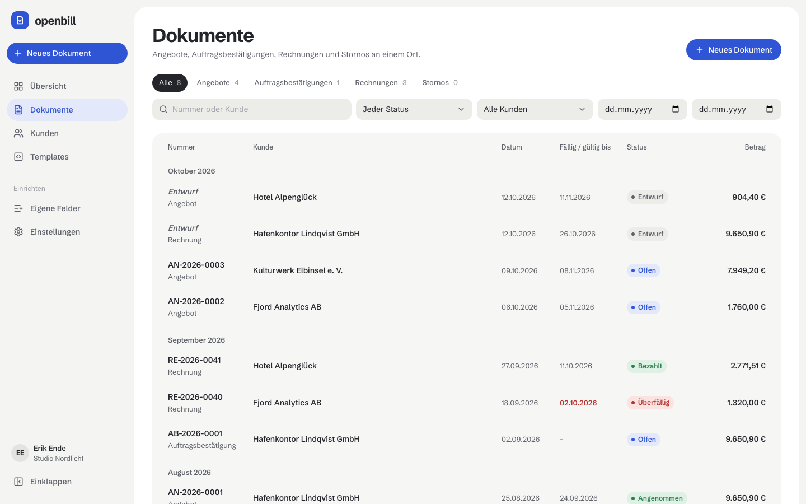Viewport: 806px width, 504px height.
Task: Click the top-right Neues Dokument button
Action: coord(734,50)
